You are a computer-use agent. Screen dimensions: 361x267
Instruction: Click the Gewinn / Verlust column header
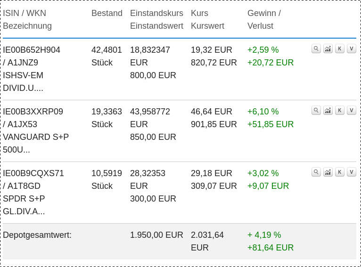coord(264,20)
